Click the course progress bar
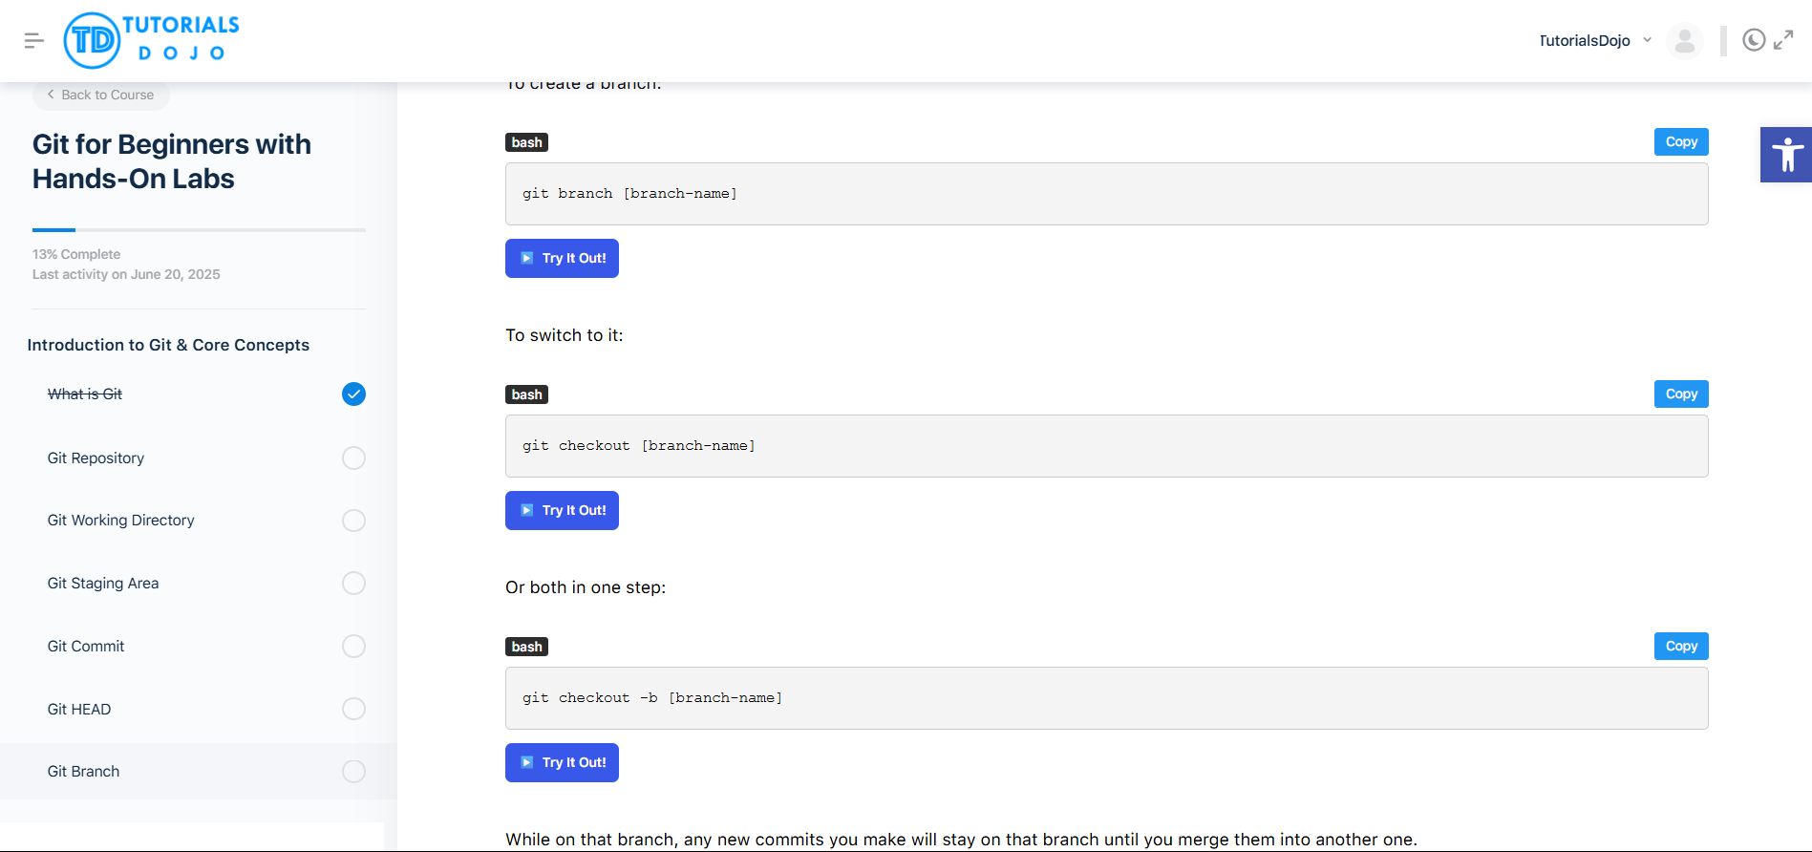1812x852 pixels. (x=199, y=230)
